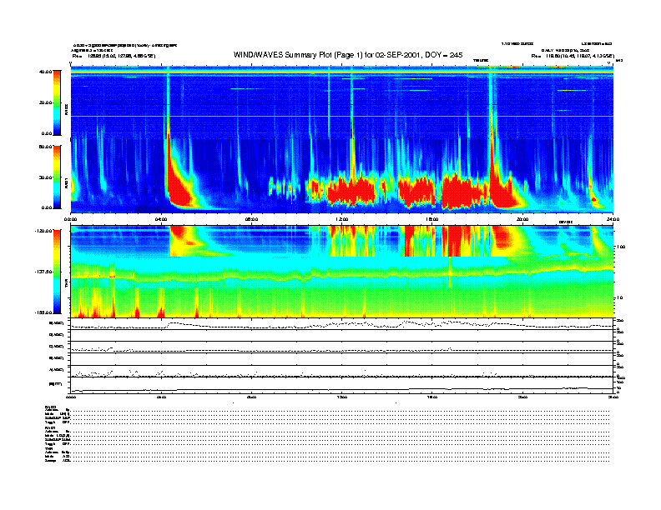The width and height of the screenshot is (661, 510).
Task: Click the -120.00 label on the TNR scale
Action: point(44,231)
